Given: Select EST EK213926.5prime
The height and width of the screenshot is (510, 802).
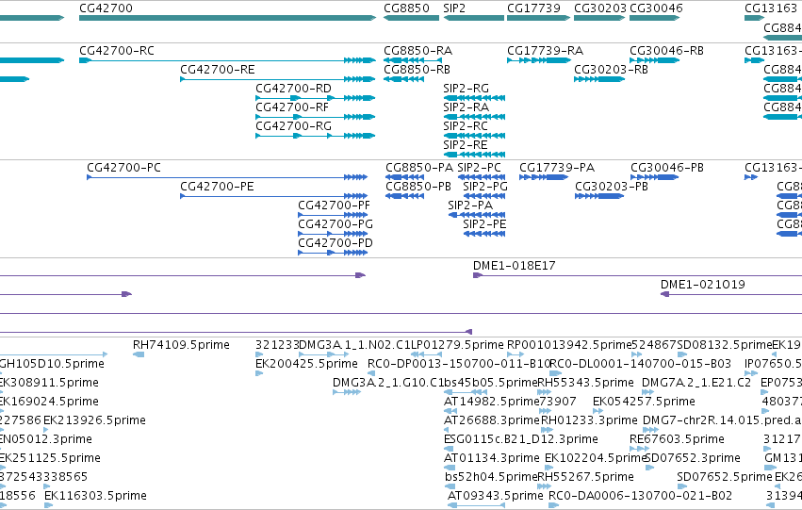Looking at the screenshot, I should click(x=46, y=430).
